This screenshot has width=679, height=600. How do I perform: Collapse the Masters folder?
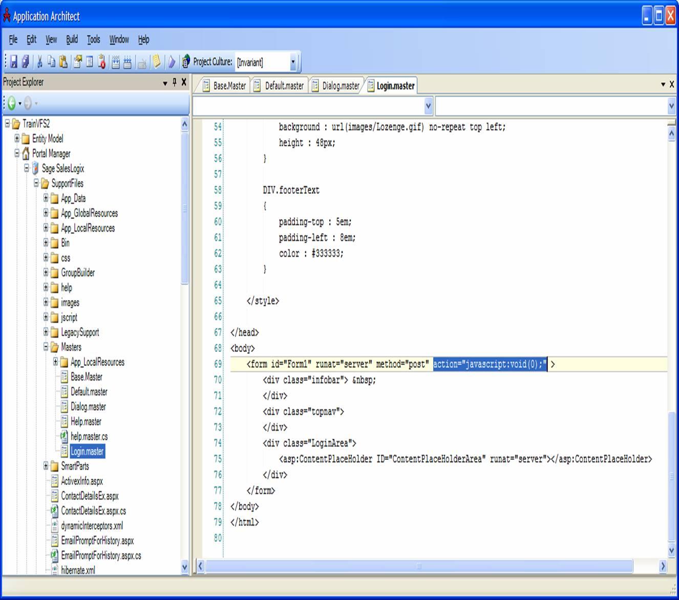pos(46,346)
